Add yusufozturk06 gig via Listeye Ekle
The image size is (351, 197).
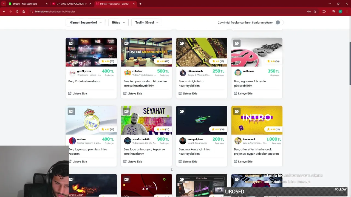133,162
